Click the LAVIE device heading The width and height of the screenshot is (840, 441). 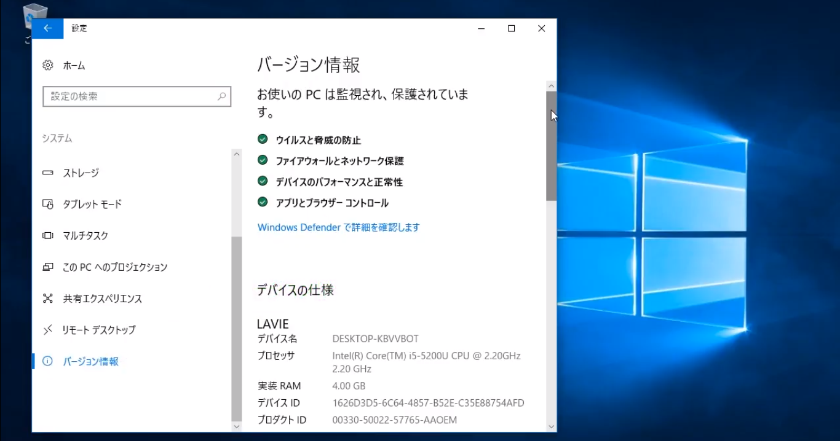pos(272,324)
